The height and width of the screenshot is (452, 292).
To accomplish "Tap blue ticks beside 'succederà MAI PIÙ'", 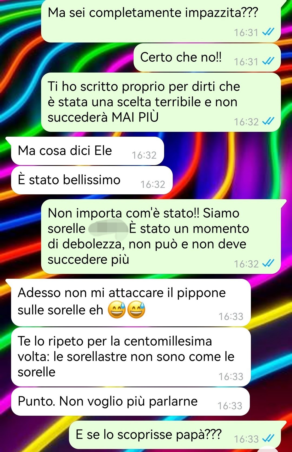I will tap(268, 122).
